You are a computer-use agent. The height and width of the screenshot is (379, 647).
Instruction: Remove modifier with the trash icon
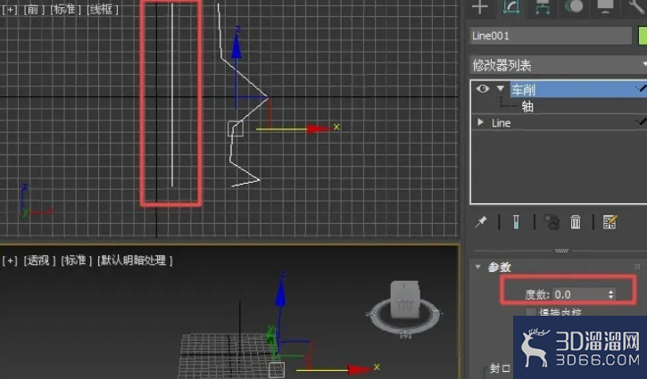click(576, 222)
